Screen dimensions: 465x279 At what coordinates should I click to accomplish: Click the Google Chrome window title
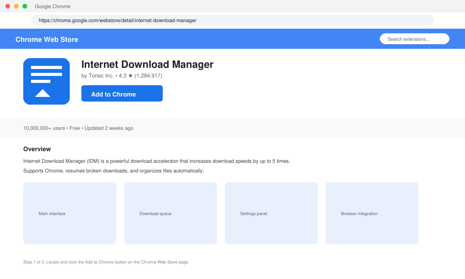[53, 7]
